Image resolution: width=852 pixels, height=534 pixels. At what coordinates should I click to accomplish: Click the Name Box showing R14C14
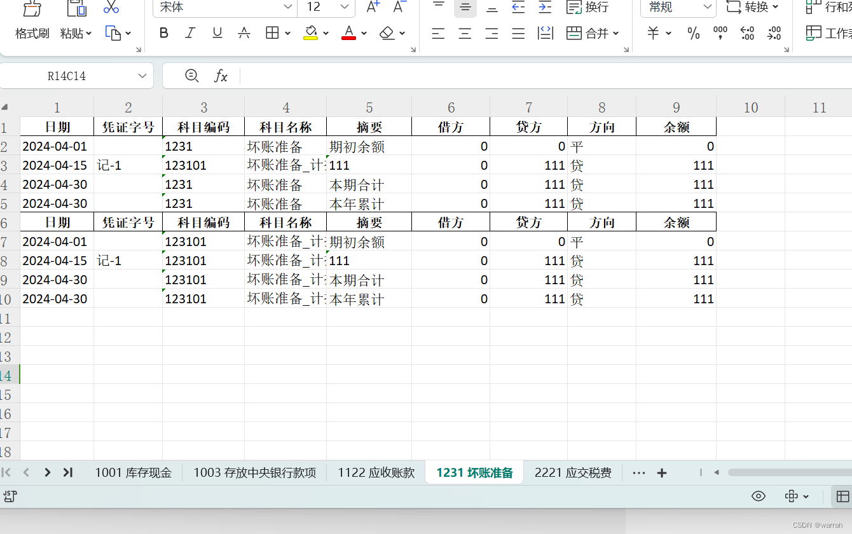click(x=67, y=76)
